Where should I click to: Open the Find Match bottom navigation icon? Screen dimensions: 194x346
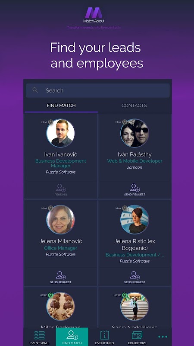(x=72, y=335)
